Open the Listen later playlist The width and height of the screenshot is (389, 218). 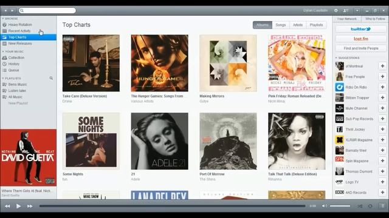(17, 91)
